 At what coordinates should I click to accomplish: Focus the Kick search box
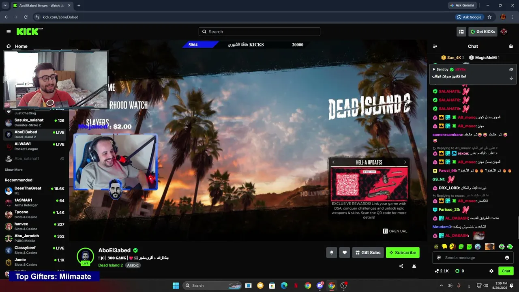[x=259, y=32]
